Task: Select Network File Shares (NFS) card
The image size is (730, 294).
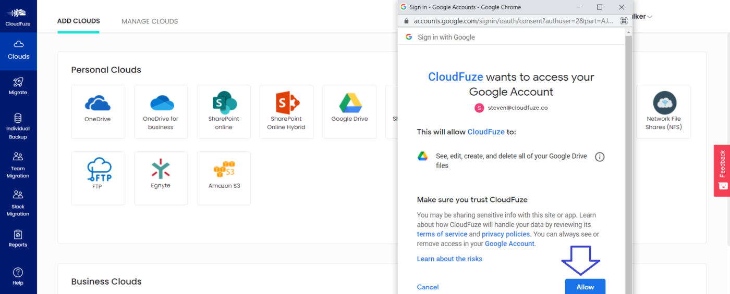Action: 664,112
